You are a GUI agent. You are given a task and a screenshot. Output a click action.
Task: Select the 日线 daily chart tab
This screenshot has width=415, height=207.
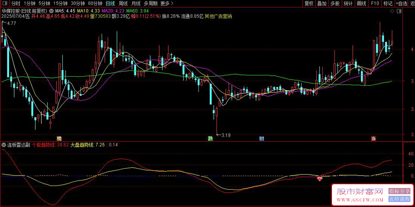110,3
